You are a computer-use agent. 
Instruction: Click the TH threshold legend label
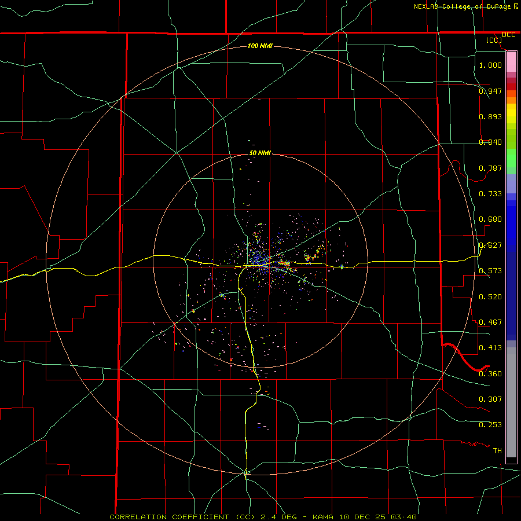497,451
